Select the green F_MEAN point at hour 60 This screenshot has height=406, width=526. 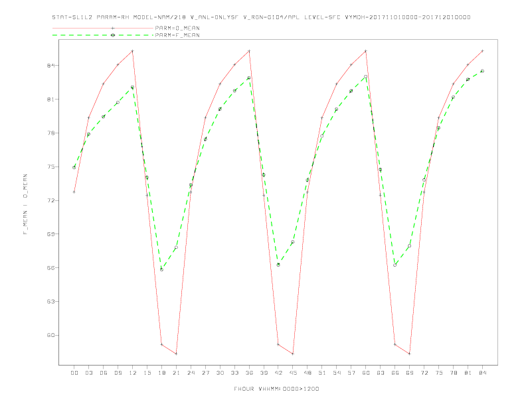tap(366, 76)
